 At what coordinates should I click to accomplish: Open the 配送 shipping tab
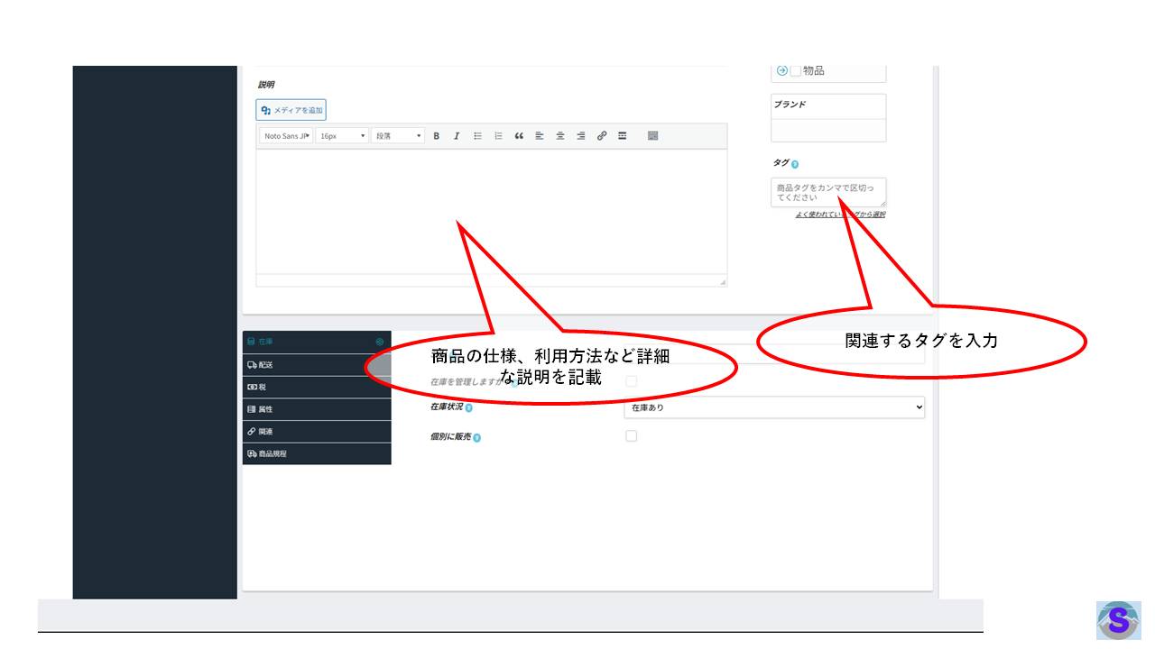(x=317, y=365)
